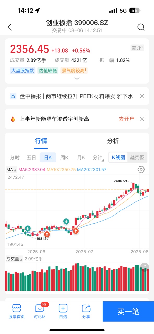This screenshot has height=334, width=154.
Task: Add to 自选 watchlist icon
Action: (63, 308)
